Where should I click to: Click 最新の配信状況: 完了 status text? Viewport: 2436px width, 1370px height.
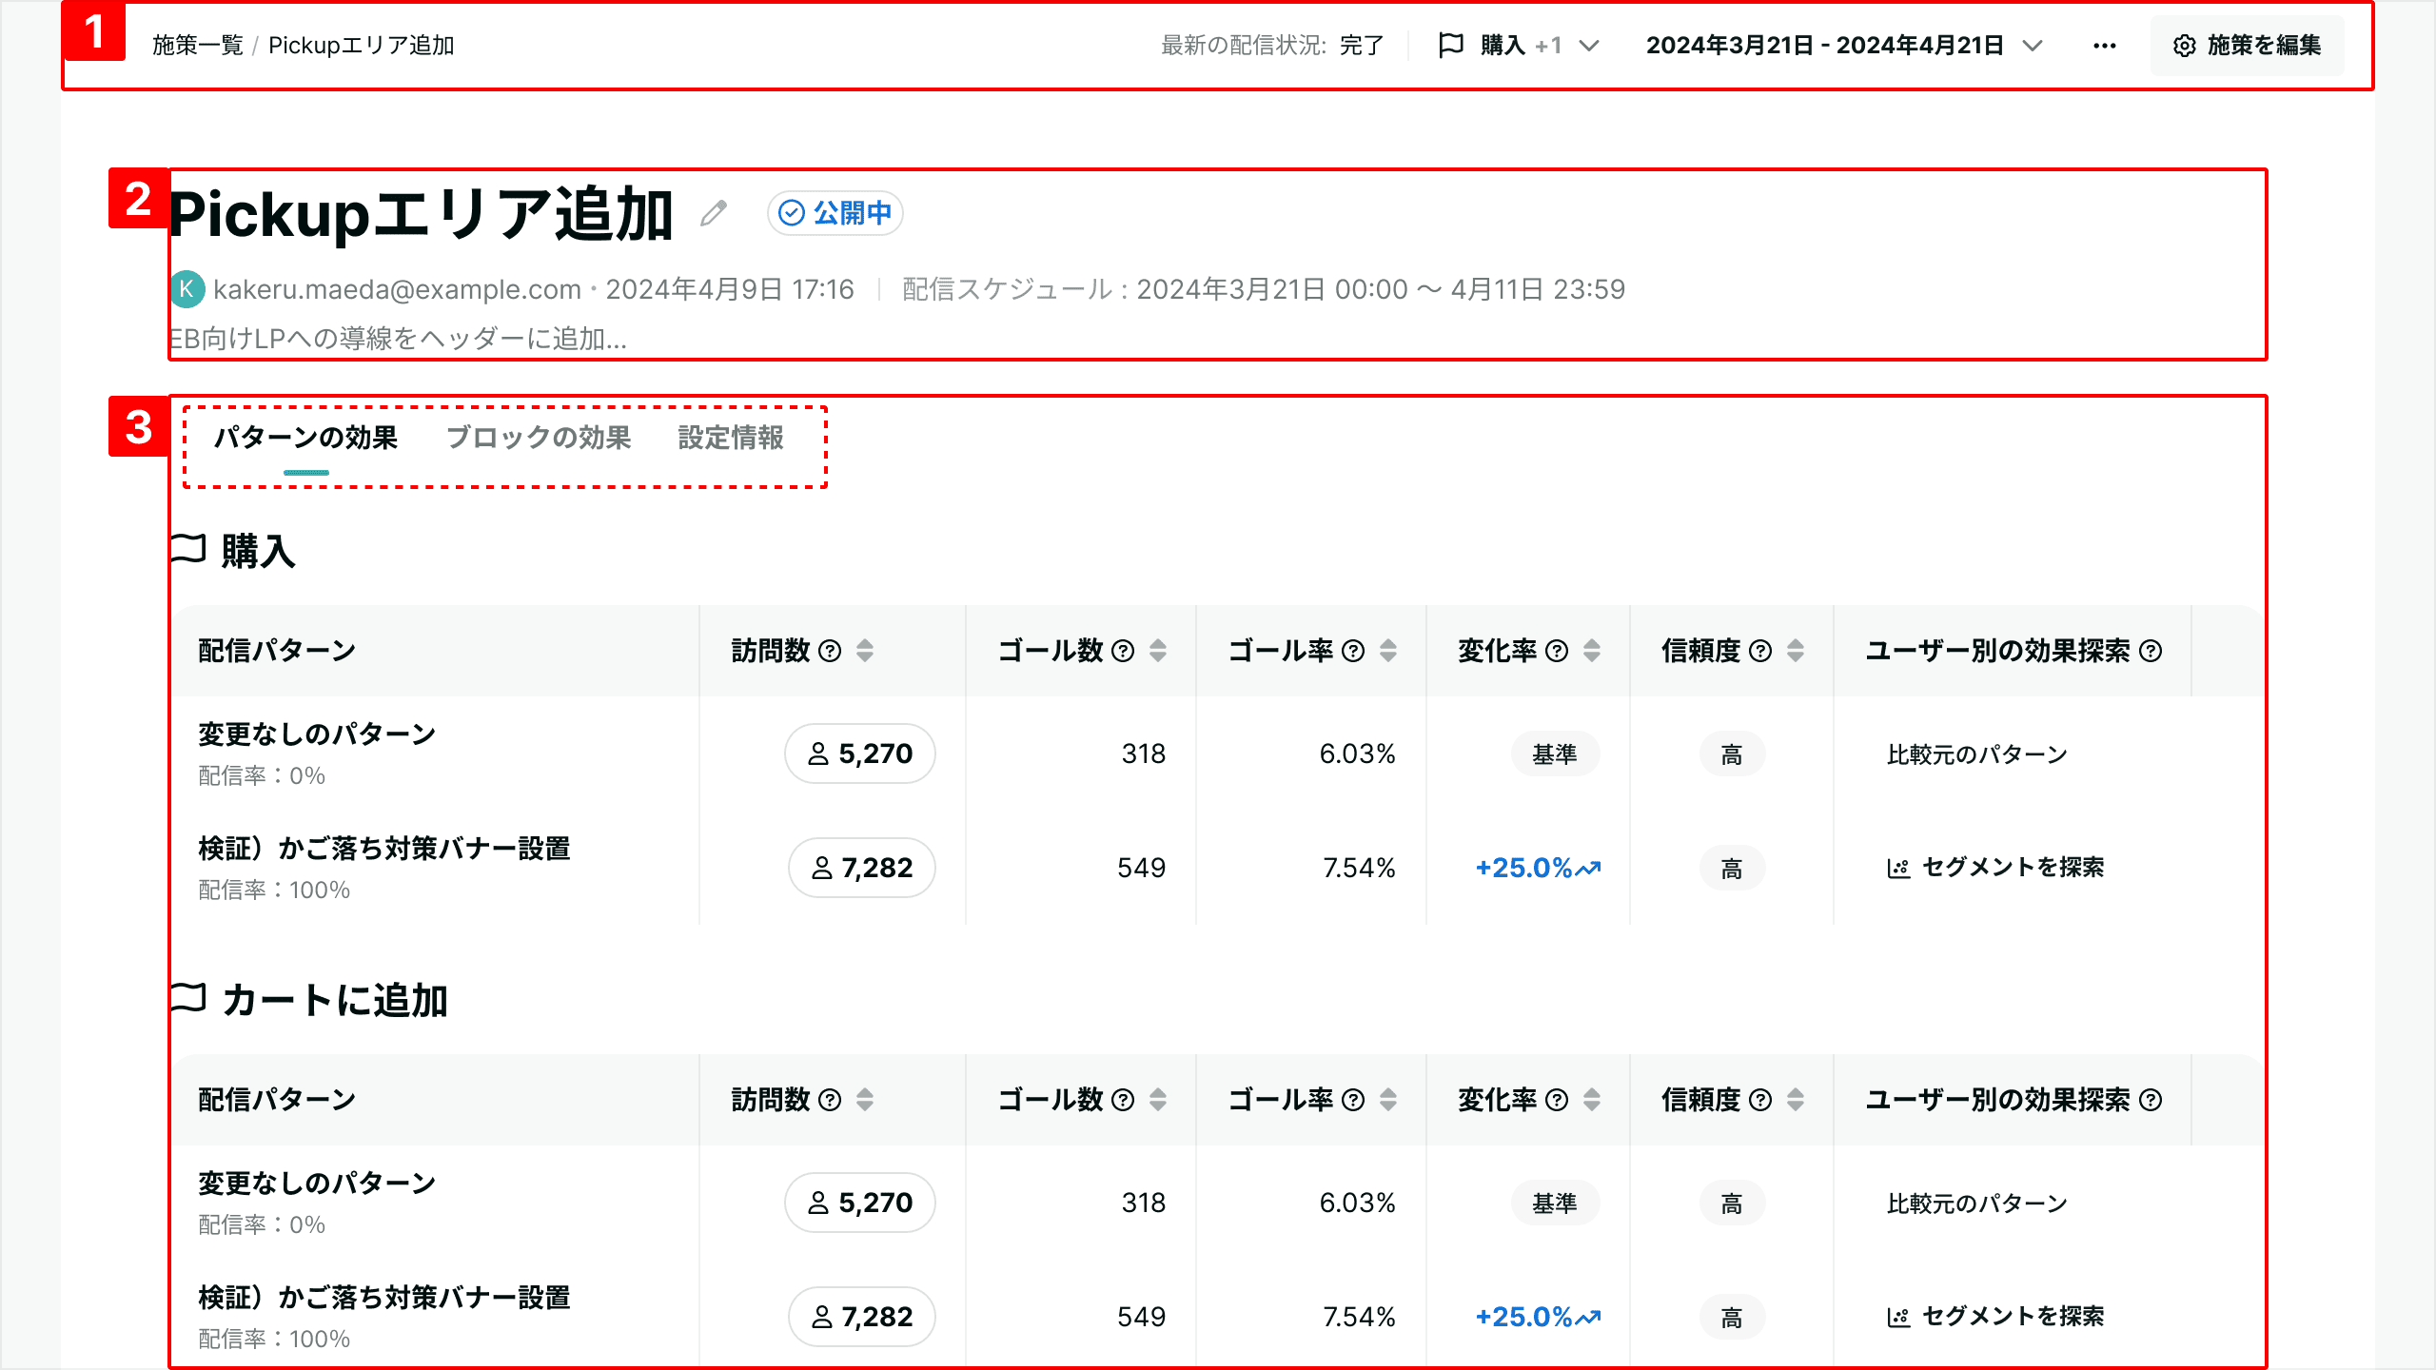[1272, 46]
